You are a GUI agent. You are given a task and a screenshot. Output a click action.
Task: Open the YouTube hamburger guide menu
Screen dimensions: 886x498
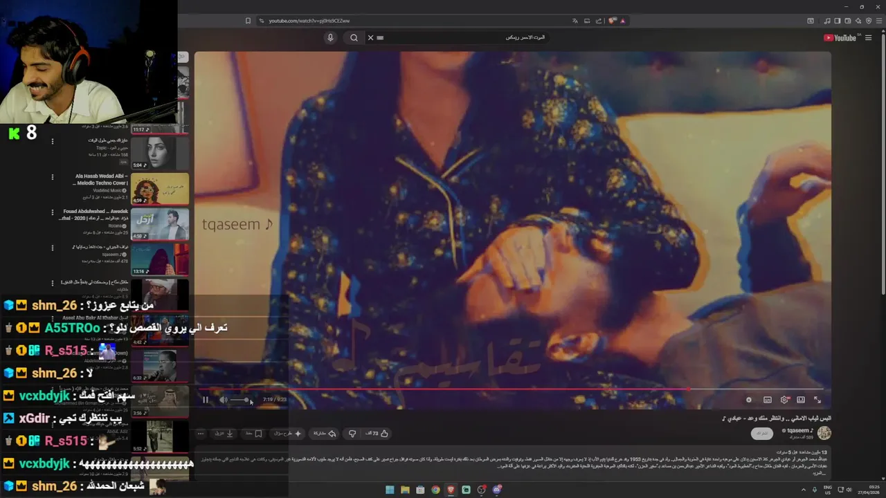[x=868, y=38]
